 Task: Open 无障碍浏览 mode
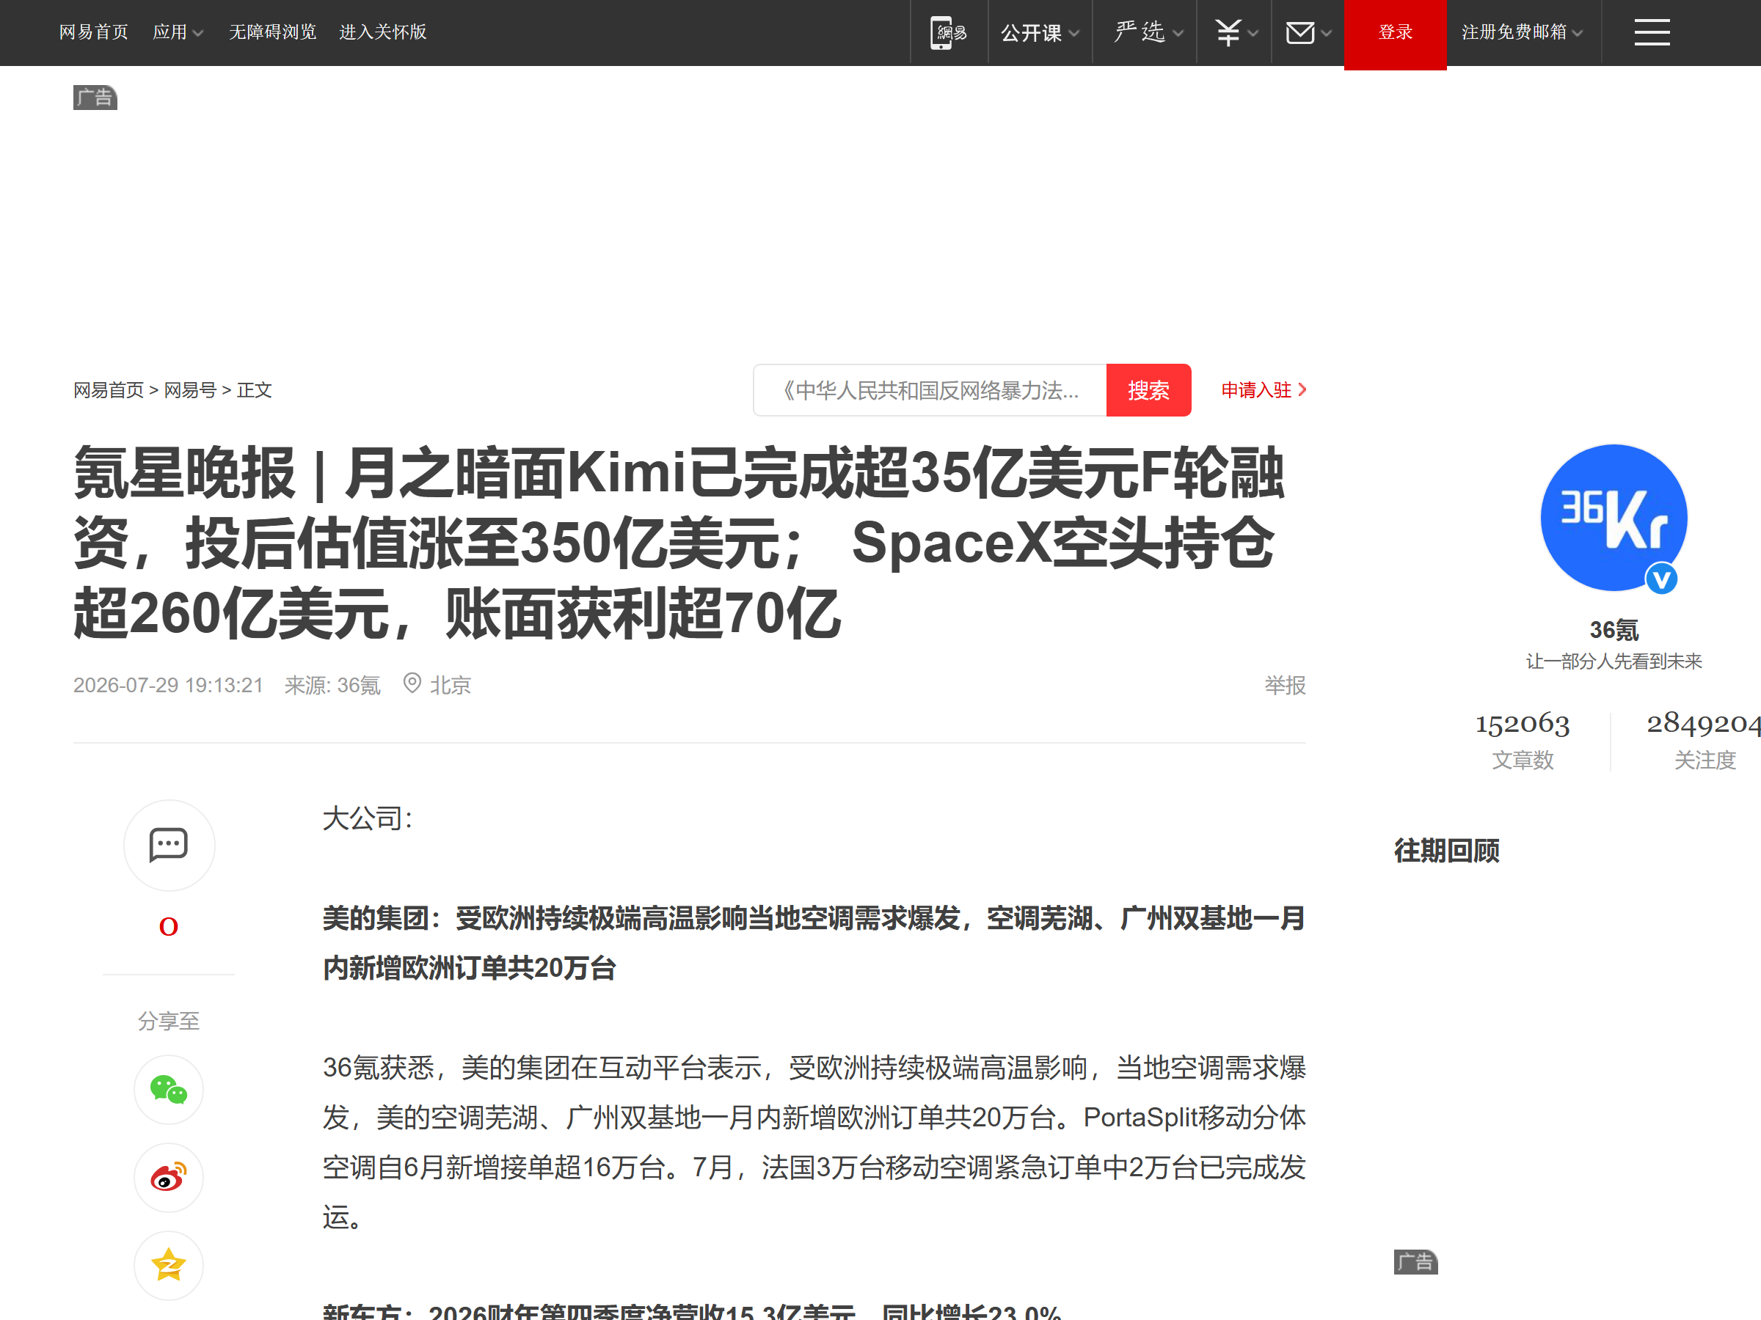pyautogui.click(x=273, y=32)
